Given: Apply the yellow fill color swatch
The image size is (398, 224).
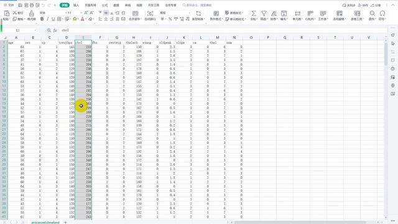Looking at the screenshot, I should click(x=75, y=19).
